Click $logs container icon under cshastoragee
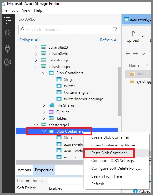153x195 pixels. coord(59,79)
